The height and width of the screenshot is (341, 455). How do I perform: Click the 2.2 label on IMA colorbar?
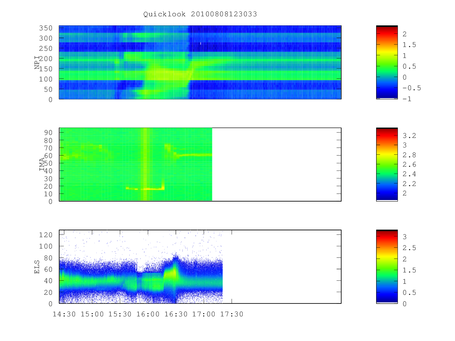tap(410, 184)
